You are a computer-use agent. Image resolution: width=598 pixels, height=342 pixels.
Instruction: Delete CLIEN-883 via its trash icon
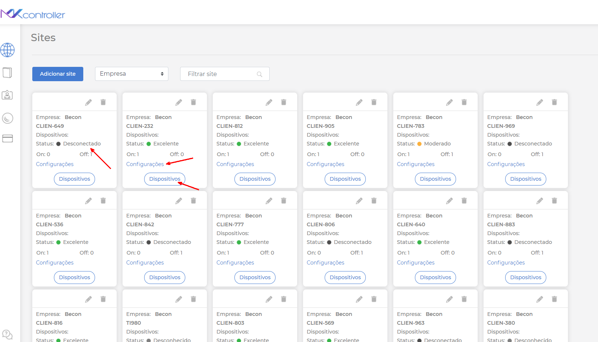point(554,201)
